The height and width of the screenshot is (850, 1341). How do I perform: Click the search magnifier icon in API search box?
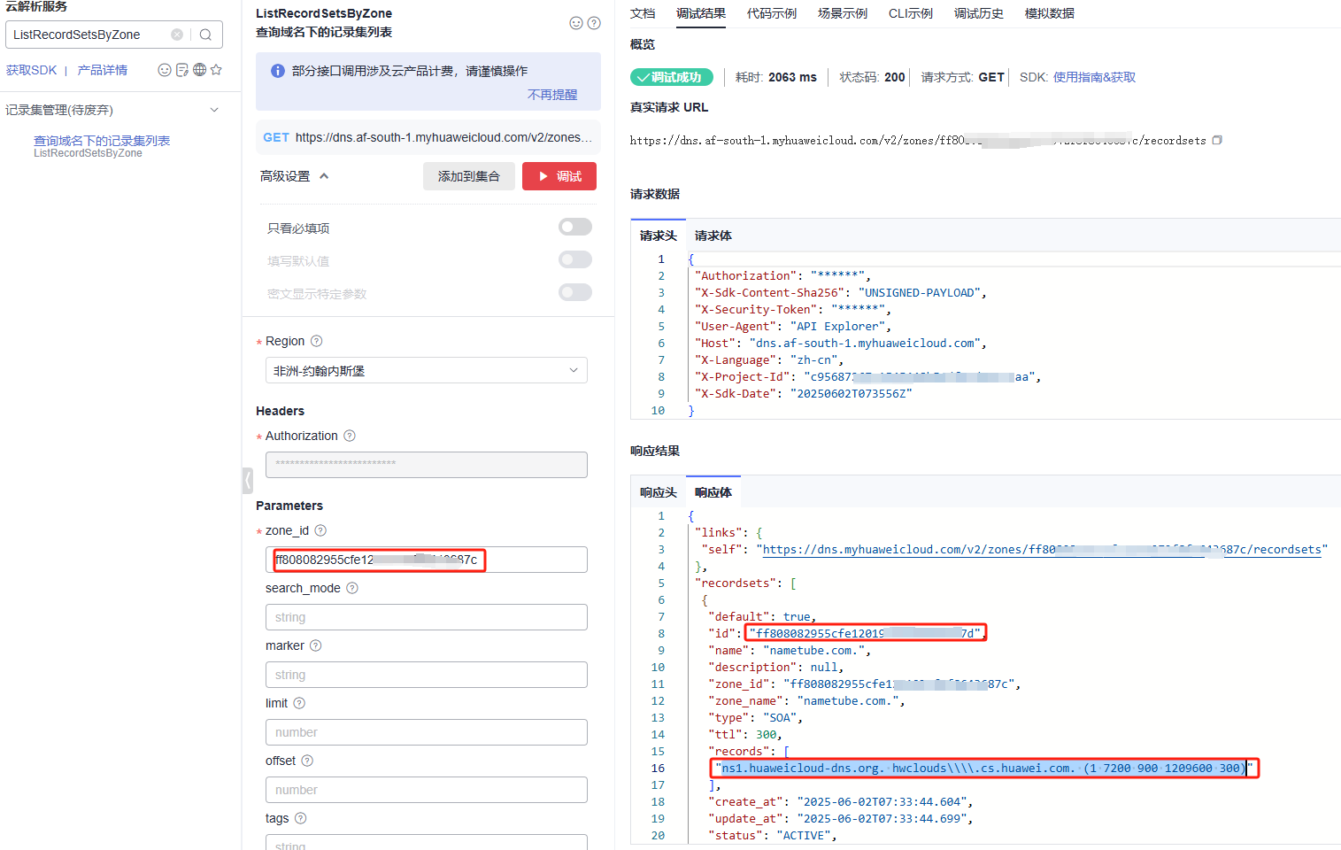(x=205, y=35)
